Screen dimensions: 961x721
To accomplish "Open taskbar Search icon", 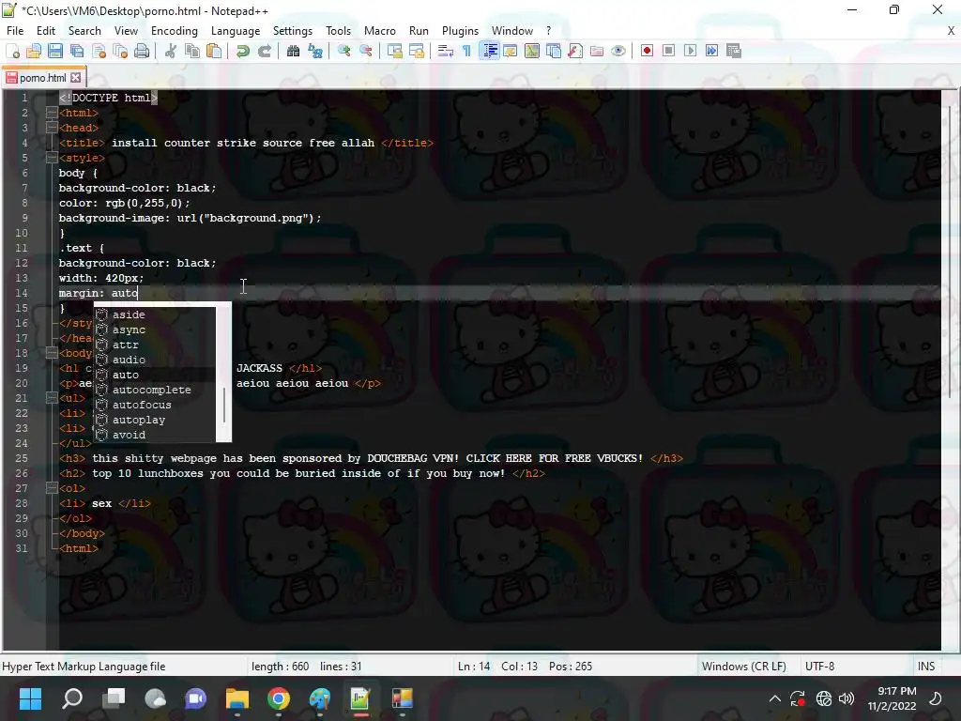I will coord(72,698).
